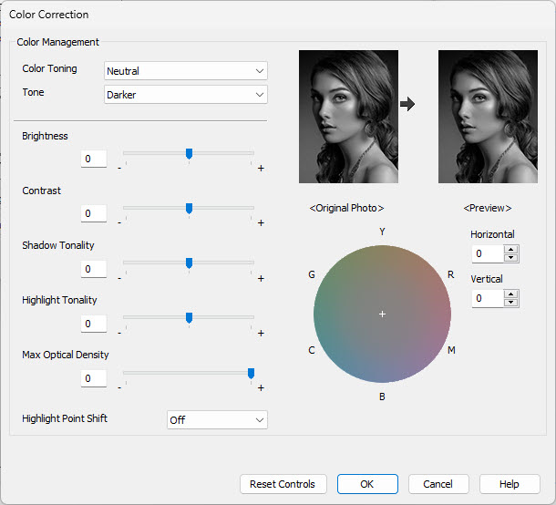Click the Shadow Tonality slider thumb

(189, 263)
